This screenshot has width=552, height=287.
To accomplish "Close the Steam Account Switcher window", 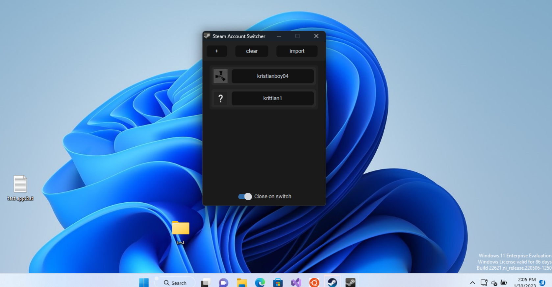I will click(316, 36).
